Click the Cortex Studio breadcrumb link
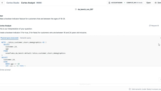 [13, 3]
